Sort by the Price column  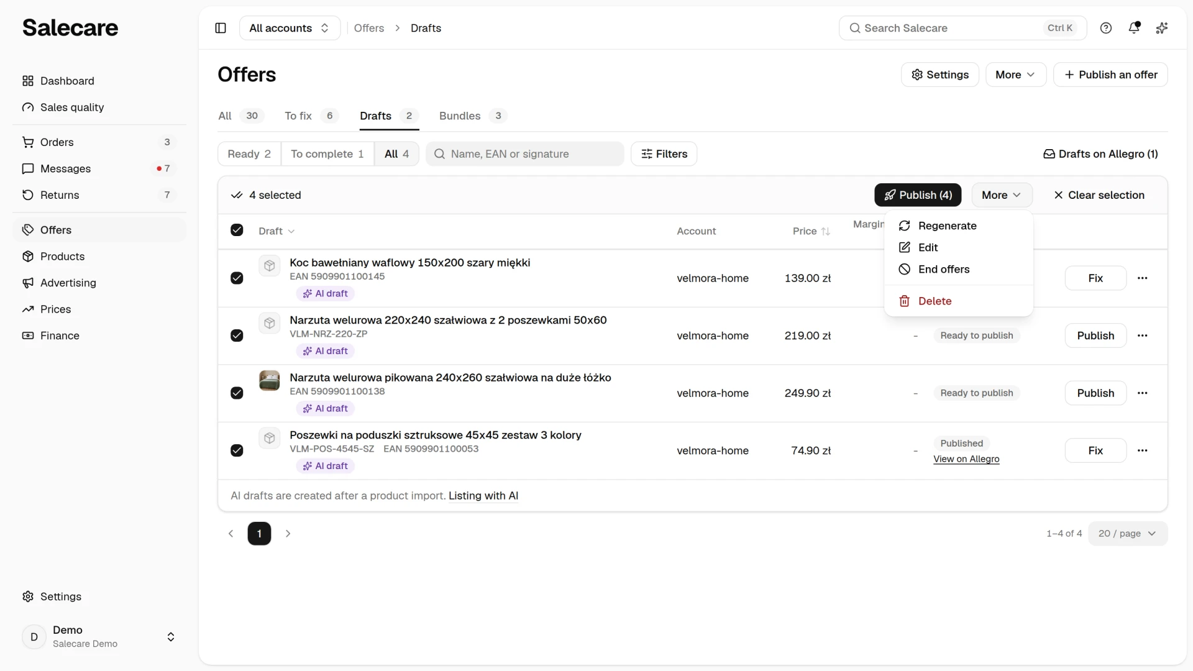pos(811,231)
